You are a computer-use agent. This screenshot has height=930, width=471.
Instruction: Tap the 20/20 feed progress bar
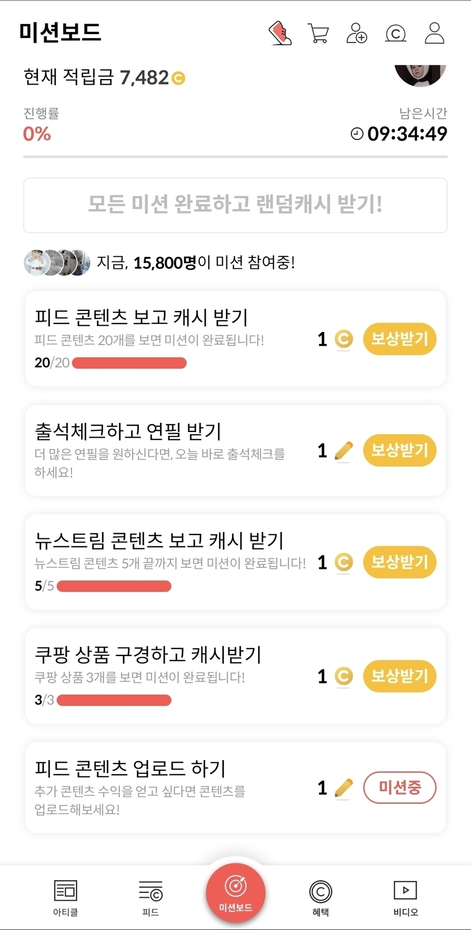click(129, 363)
